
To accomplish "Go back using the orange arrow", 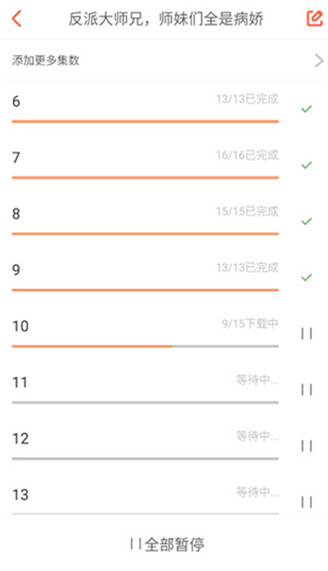I will click(16, 19).
